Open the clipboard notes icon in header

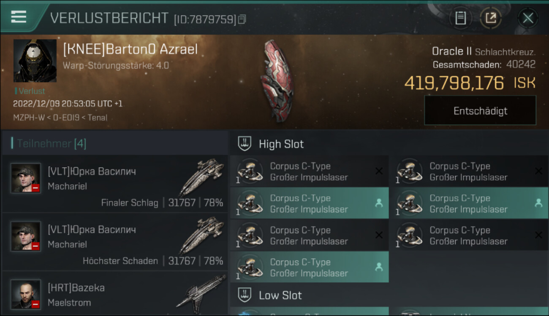[460, 18]
